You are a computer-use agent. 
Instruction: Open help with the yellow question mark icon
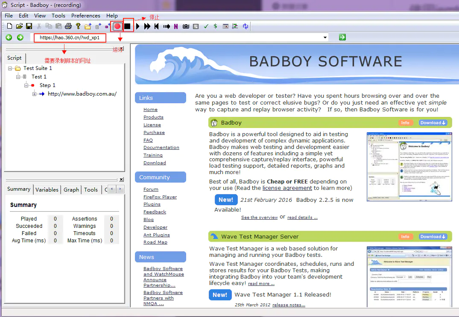[x=78, y=26]
